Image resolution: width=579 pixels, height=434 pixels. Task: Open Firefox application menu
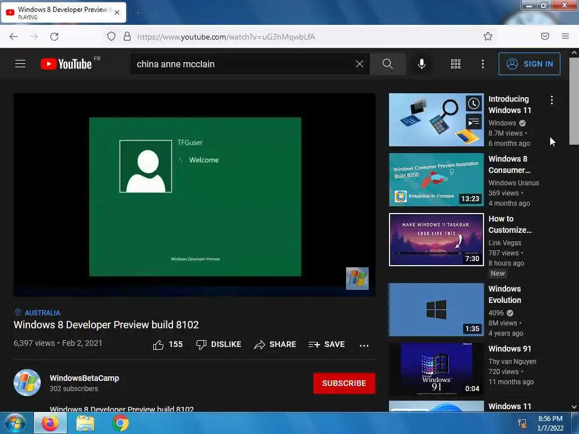(565, 36)
